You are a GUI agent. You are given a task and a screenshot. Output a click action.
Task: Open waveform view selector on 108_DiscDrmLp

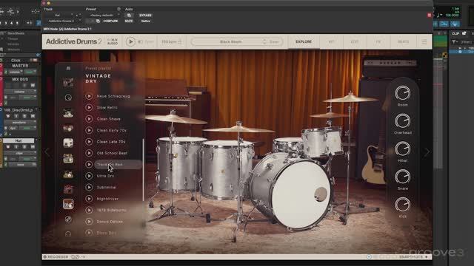coord(20,122)
